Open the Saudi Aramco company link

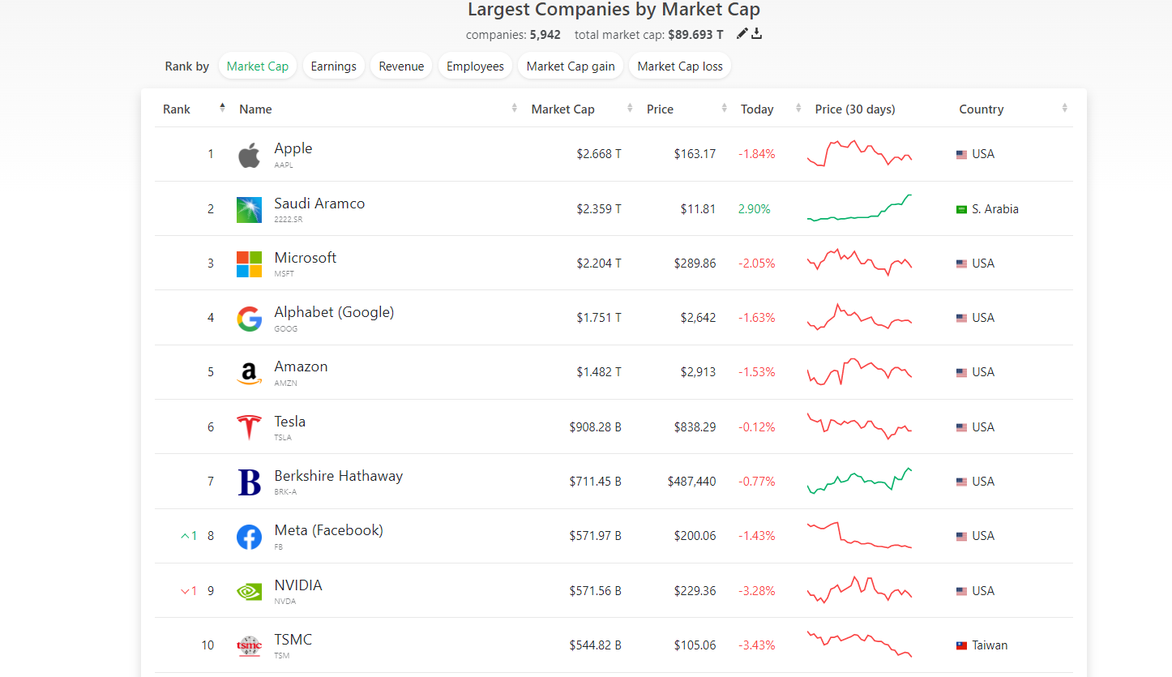pos(319,203)
